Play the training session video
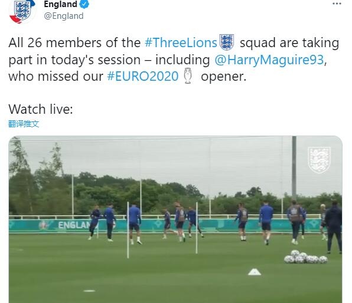The width and height of the screenshot is (352, 303). pyautogui.click(x=175, y=219)
